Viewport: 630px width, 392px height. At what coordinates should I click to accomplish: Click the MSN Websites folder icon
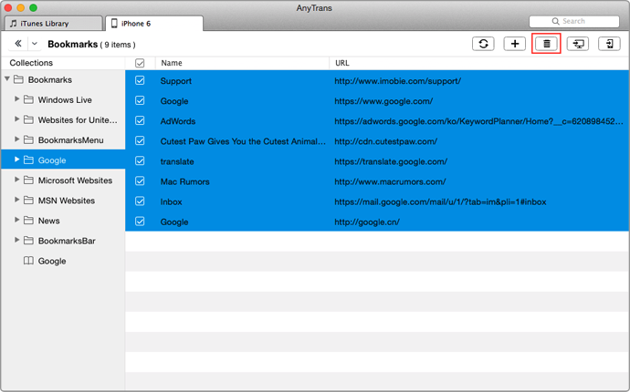point(28,201)
